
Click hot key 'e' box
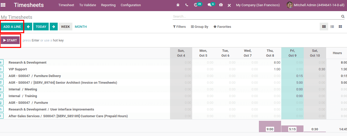pyautogui.click(x=1, y=89)
